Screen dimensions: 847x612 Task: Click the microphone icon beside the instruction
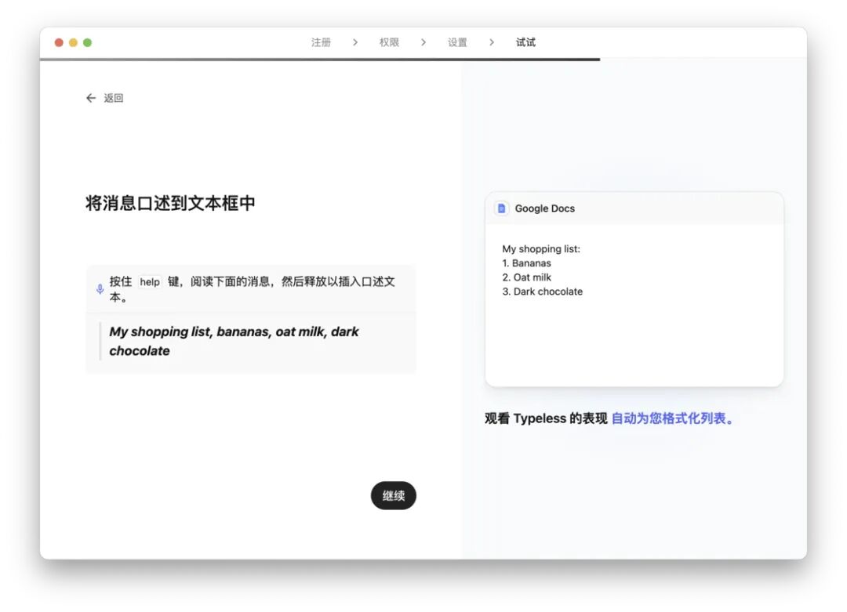100,289
